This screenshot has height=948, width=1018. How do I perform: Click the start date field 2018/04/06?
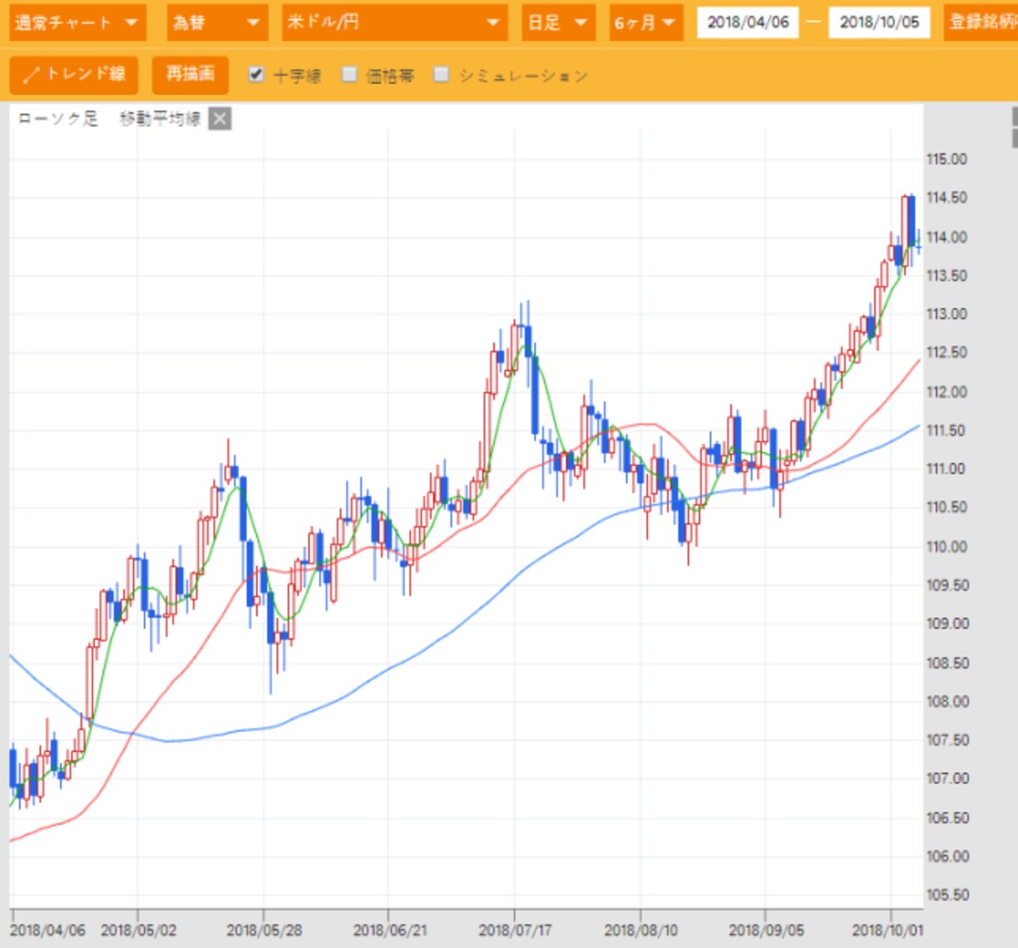click(748, 23)
